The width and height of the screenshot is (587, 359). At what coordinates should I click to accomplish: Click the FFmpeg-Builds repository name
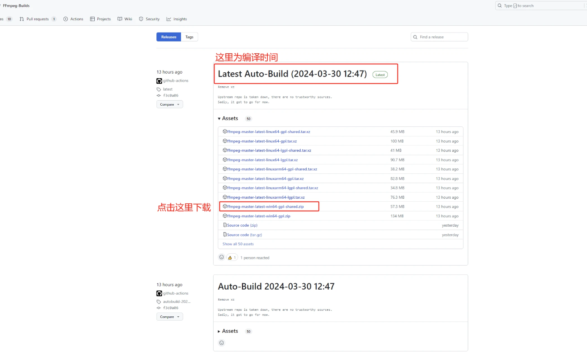[x=16, y=5]
